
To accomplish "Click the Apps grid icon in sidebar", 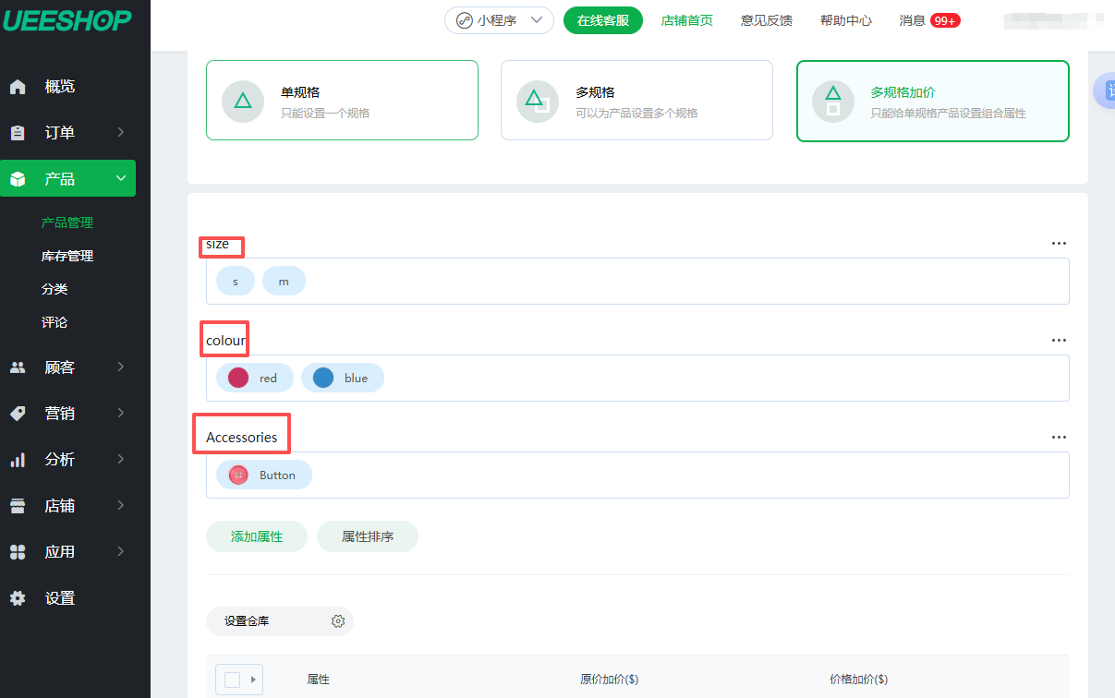I will [x=18, y=552].
